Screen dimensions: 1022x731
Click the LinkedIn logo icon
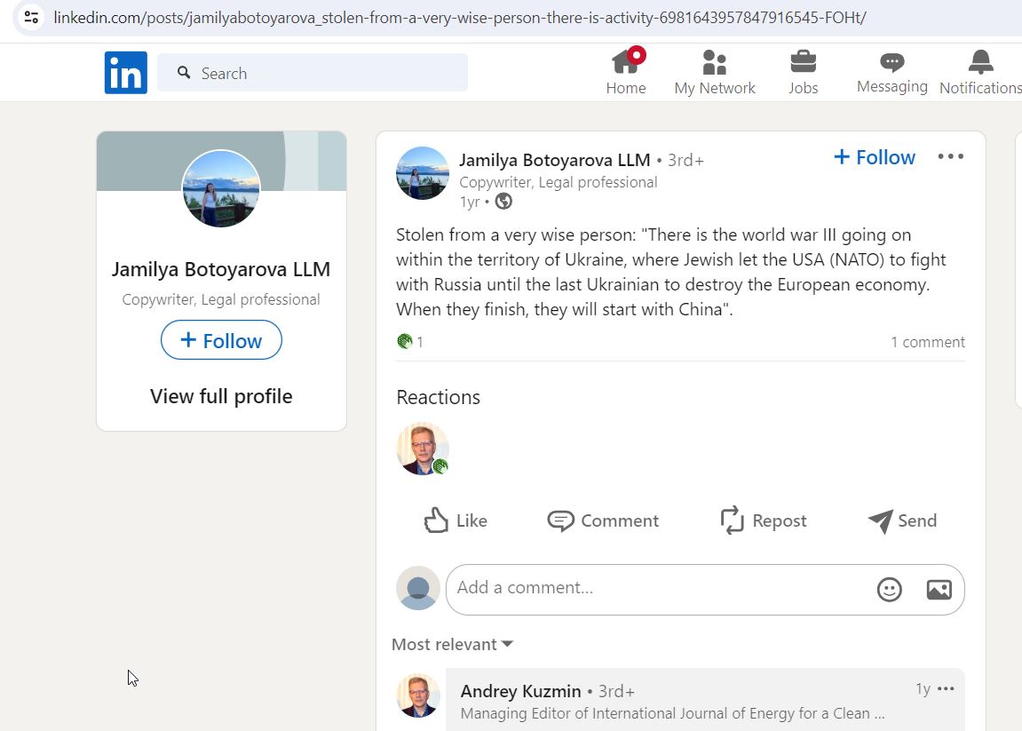pyautogui.click(x=126, y=72)
